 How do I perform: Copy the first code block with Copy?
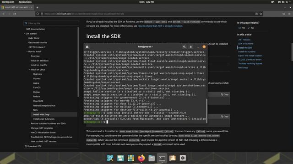coord(224,94)
